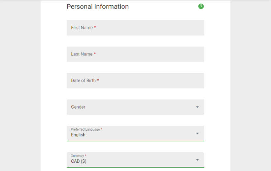This screenshot has height=171, width=271.
Task: Click the small Currency label
Action: pos(77,156)
